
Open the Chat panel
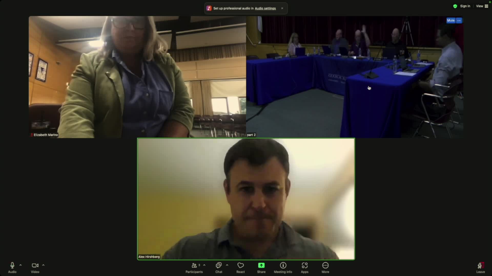219,266
